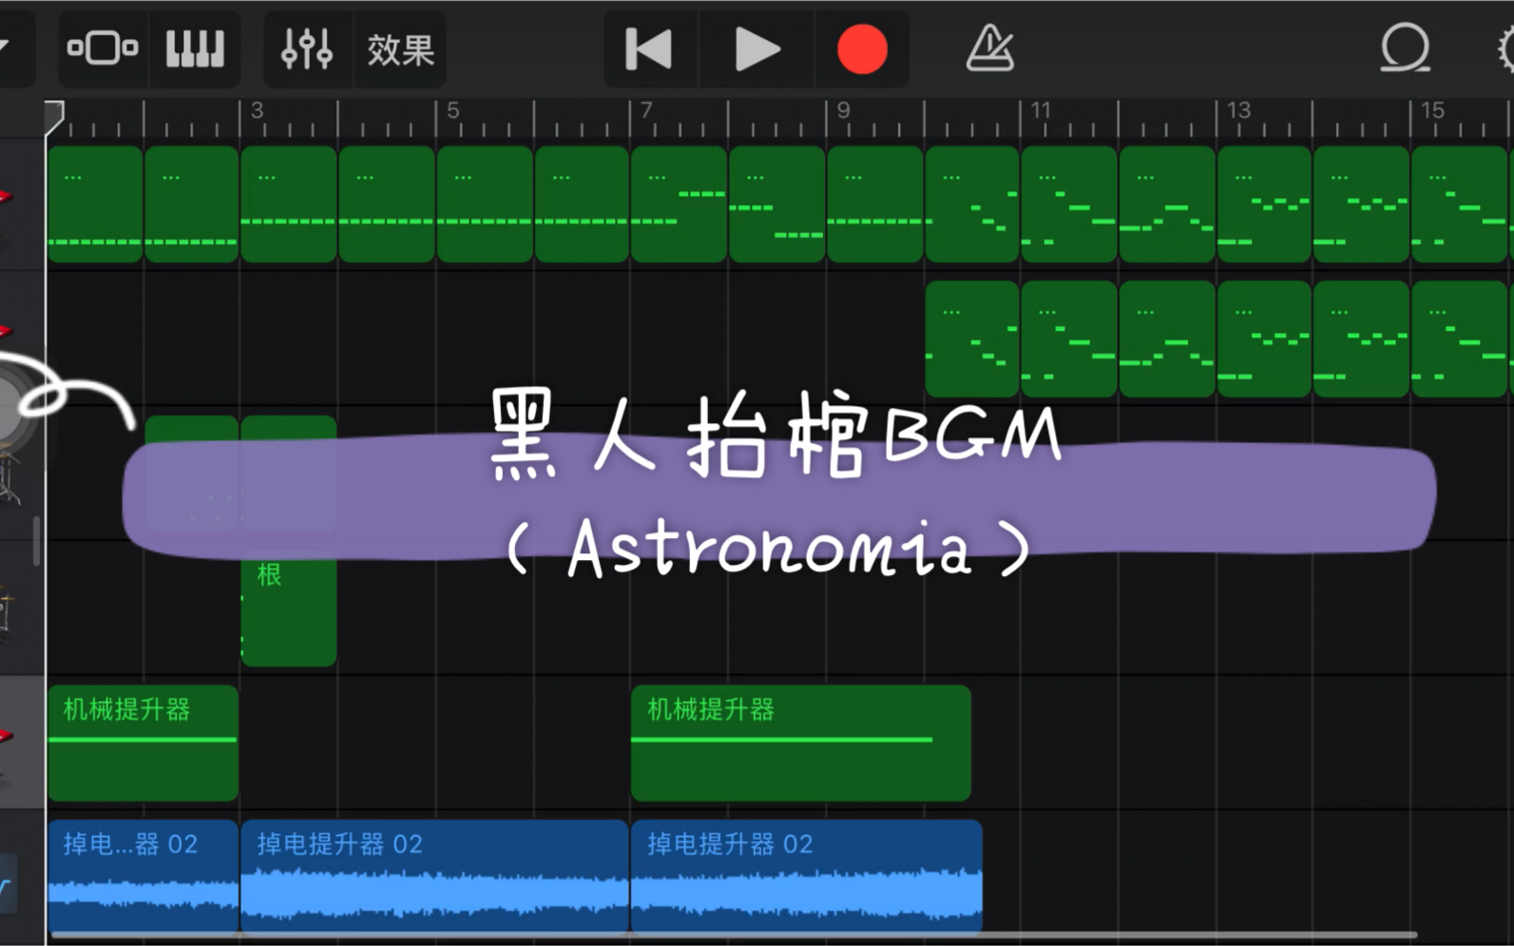Select the 机械提升器 track header

click(22, 743)
